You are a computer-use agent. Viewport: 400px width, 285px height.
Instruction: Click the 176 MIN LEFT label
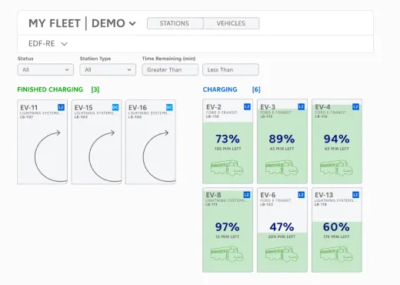click(x=336, y=236)
